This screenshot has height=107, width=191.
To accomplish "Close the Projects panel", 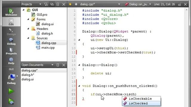I will 64,4.
